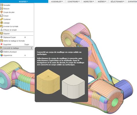Click the Matière physique icon
Screen dimensions: 137x115
[1, 52]
